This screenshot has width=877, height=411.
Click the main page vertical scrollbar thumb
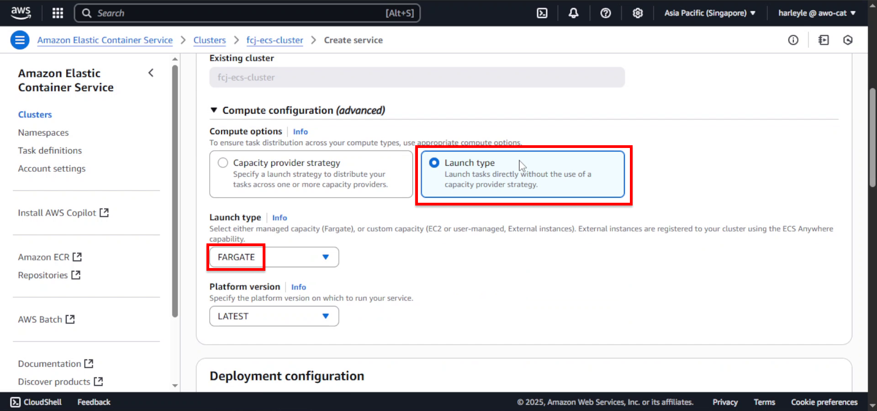872,137
